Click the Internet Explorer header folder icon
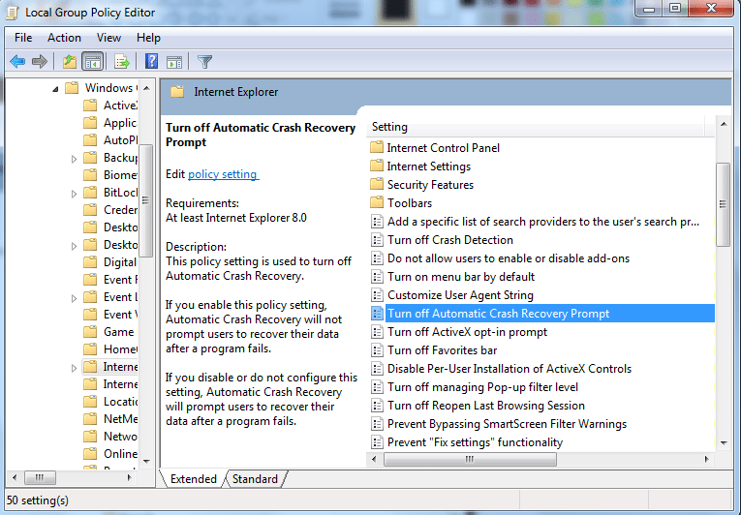 (x=177, y=92)
